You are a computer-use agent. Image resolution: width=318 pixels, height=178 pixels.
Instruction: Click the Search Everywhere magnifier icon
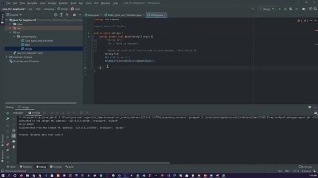[316, 9]
